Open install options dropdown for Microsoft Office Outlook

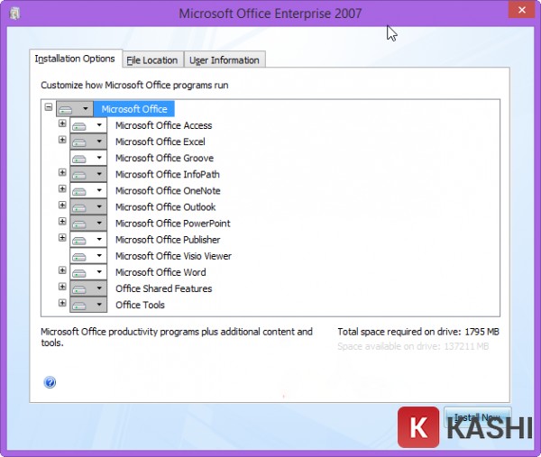pos(99,207)
